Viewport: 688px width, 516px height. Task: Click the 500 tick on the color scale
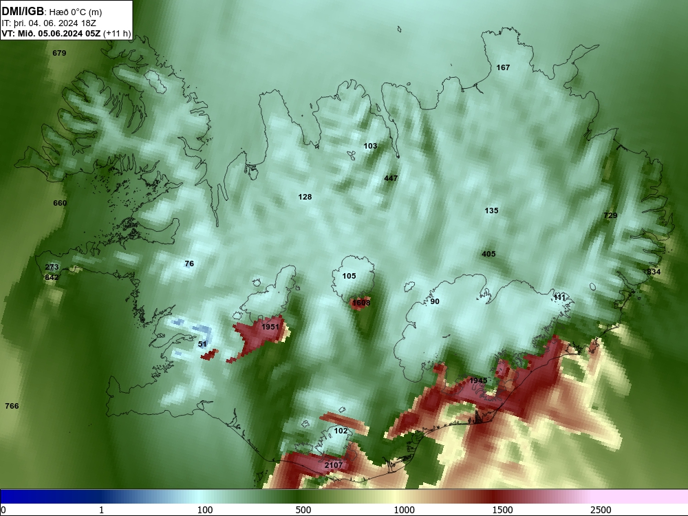point(303,510)
